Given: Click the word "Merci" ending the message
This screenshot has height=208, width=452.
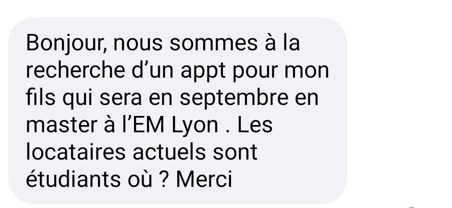Looking at the screenshot, I should [204, 179].
